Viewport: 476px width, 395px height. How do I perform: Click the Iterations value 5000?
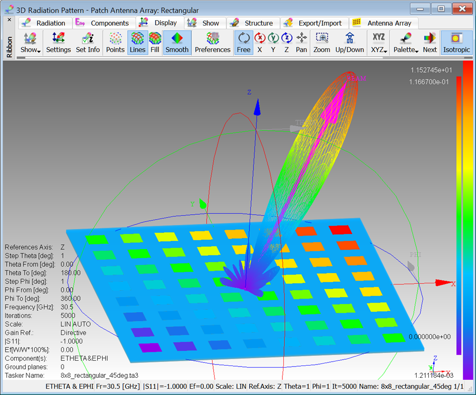68,315
